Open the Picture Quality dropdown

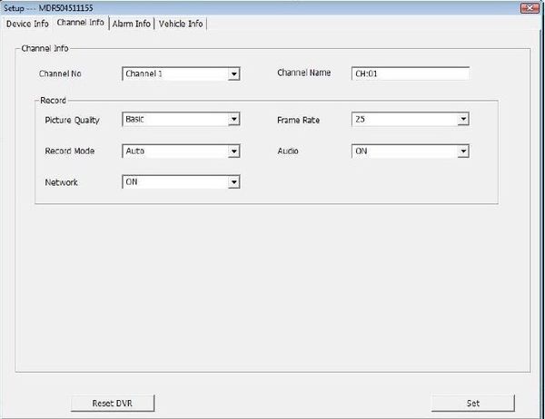233,120
